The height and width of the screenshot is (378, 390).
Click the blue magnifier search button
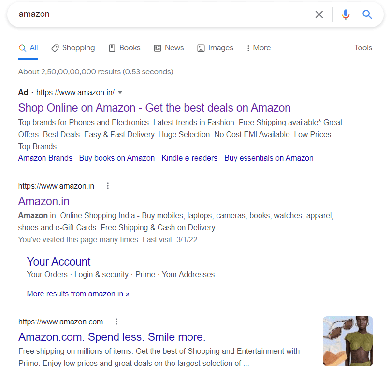367,14
